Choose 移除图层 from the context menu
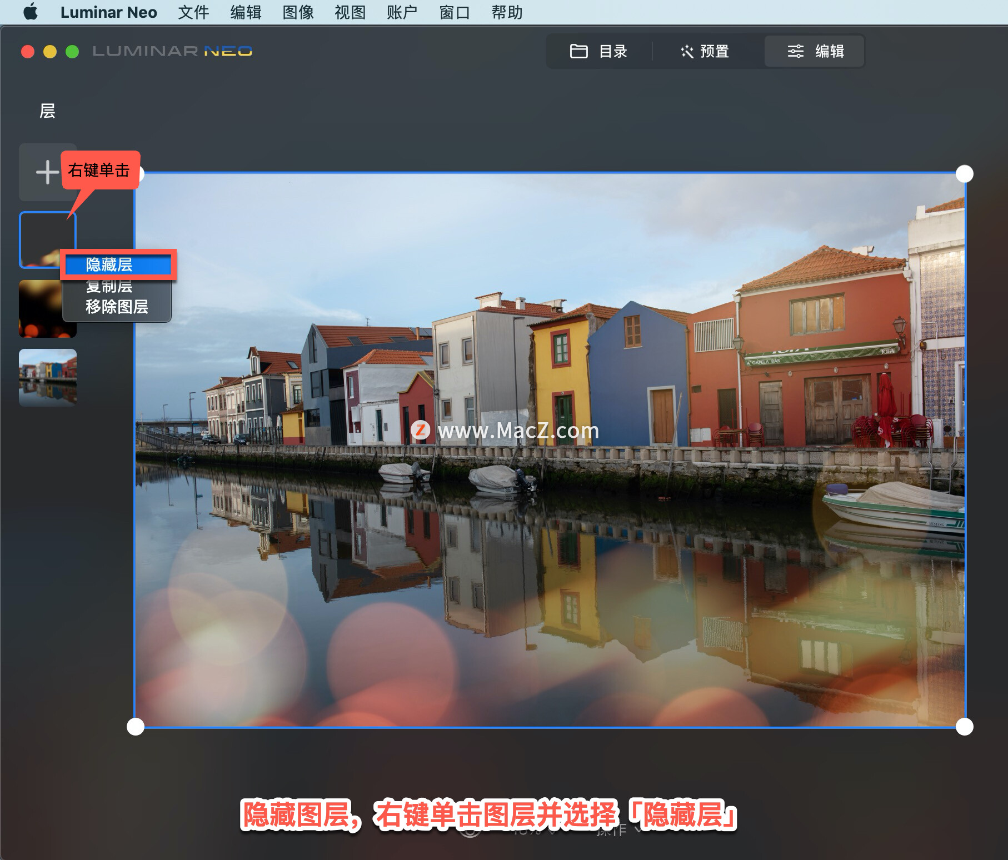The height and width of the screenshot is (860, 1008). 117,307
